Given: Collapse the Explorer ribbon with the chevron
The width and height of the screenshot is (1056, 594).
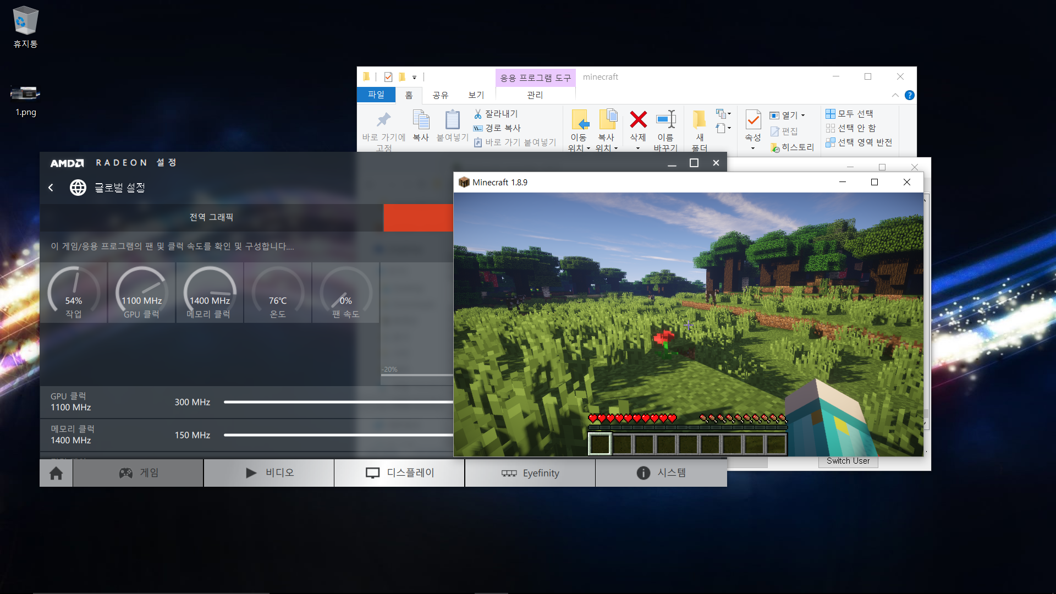Looking at the screenshot, I should [x=895, y=95].
